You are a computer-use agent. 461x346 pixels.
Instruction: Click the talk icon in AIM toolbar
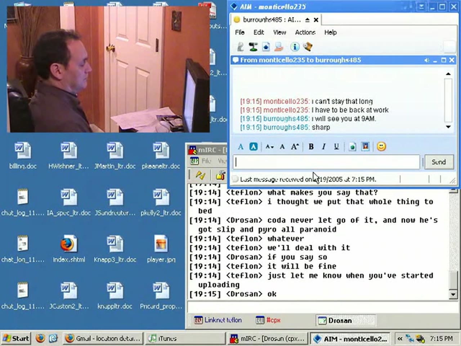(x=241, y=46)
